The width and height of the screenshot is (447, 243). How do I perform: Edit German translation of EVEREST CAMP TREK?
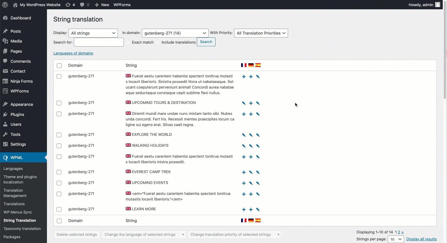pos(251,172)
